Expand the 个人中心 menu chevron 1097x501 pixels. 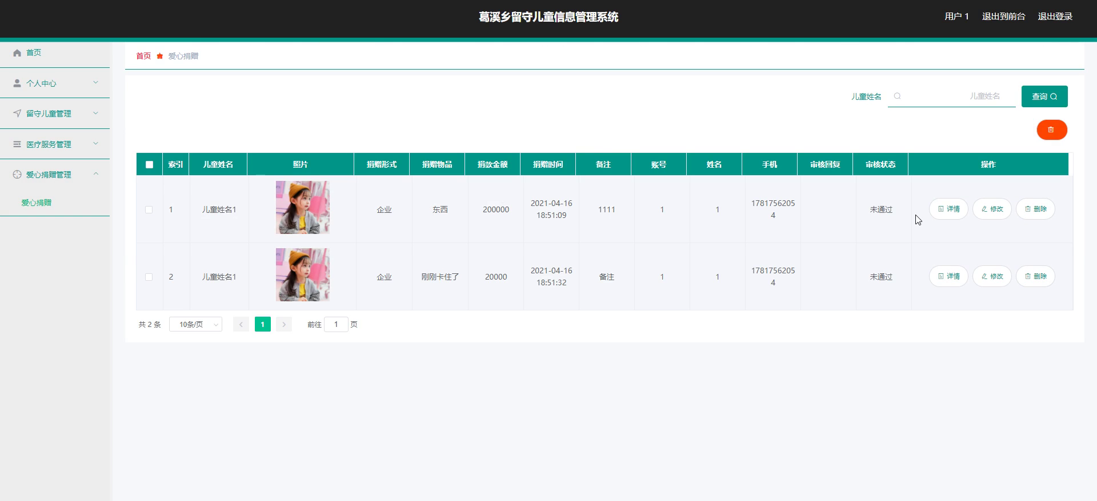[96, 83]
